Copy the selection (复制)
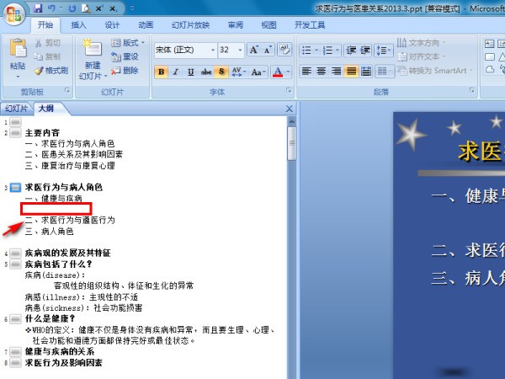 [47, 56]
